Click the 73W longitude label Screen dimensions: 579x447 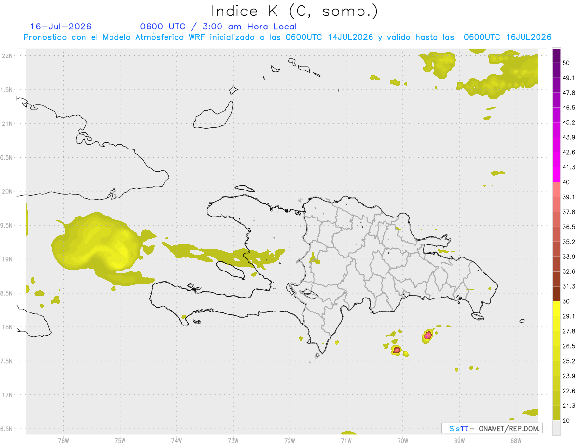coord(233,440)
